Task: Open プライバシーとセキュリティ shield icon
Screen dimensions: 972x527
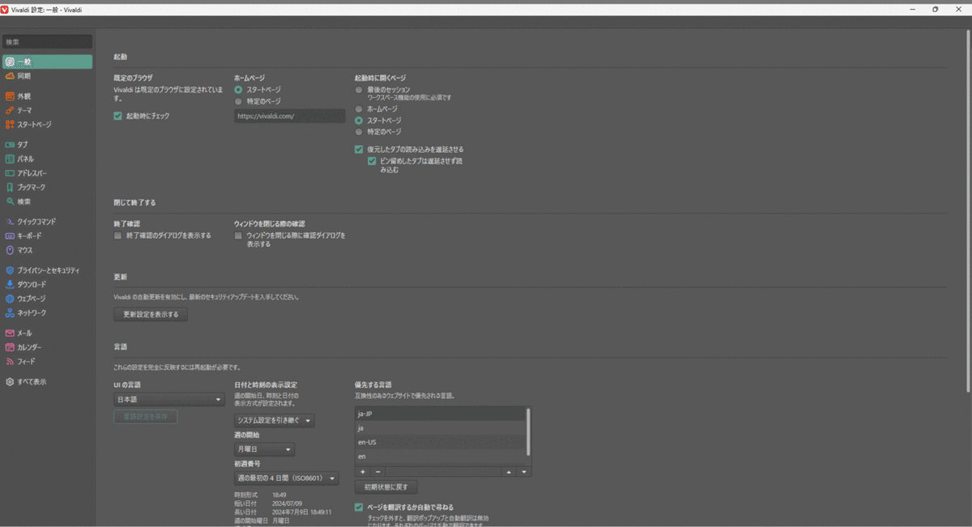Action: click(x=10, y=270)
